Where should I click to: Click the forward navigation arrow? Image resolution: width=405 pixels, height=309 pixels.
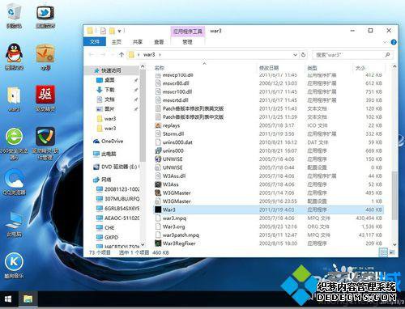click(x=103, y=55)
